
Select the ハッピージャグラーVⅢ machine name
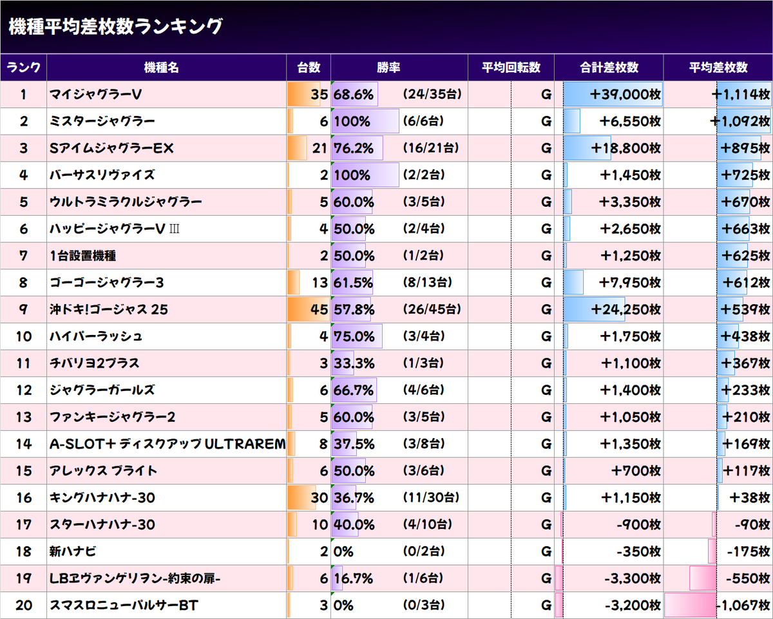coord(115,229)
